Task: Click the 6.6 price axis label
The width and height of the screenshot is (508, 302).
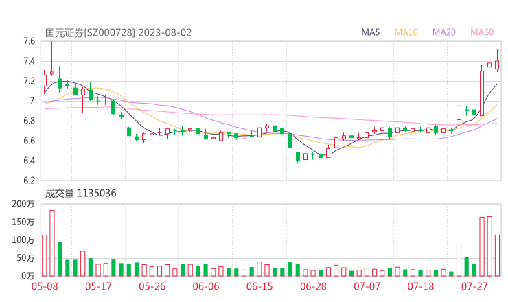Action: [29, 141]
